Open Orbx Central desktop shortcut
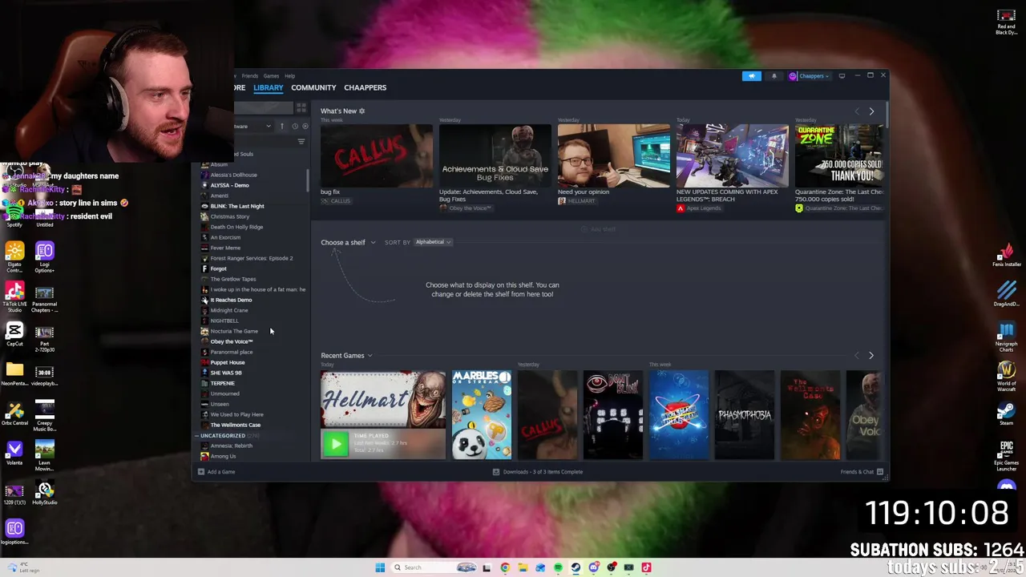 (14, 414)
